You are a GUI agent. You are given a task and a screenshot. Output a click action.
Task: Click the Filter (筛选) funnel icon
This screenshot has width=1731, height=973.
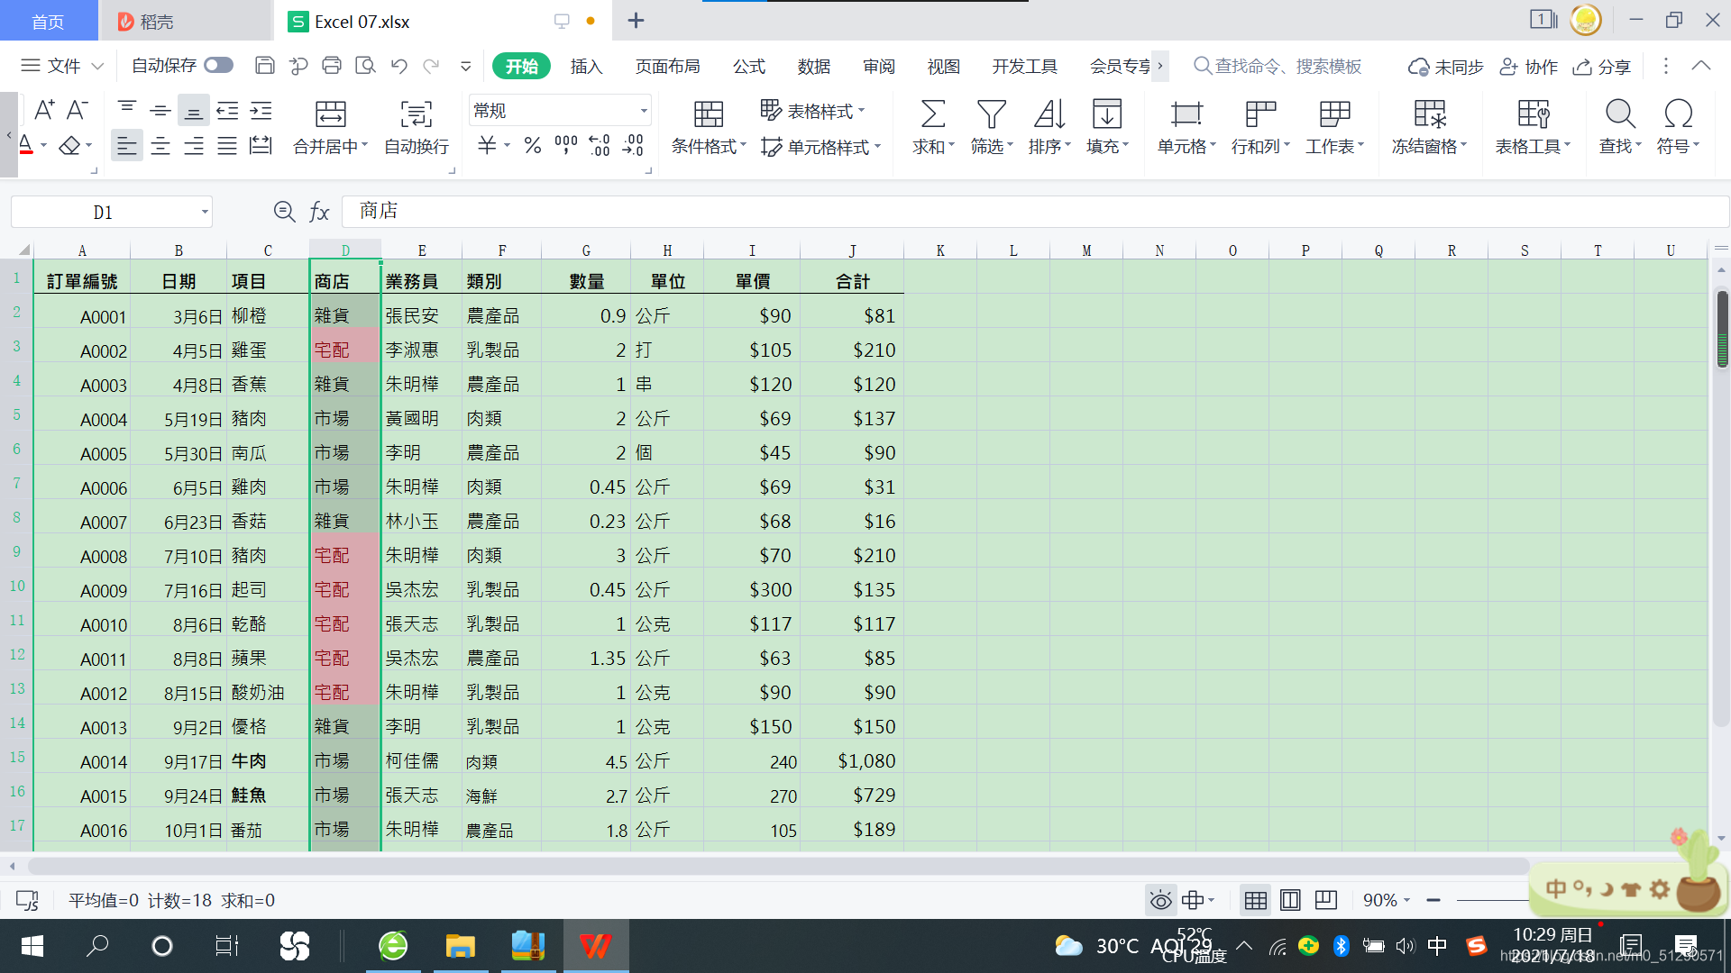[991, 114]
